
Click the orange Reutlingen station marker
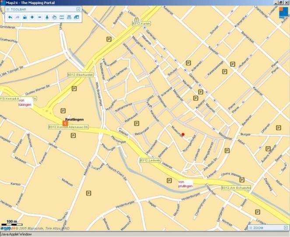click(x=65, y=123)
